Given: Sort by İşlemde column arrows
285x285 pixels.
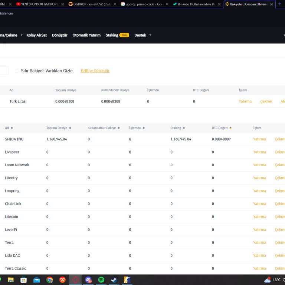Looking at the screenshot, I should (144, 128).
